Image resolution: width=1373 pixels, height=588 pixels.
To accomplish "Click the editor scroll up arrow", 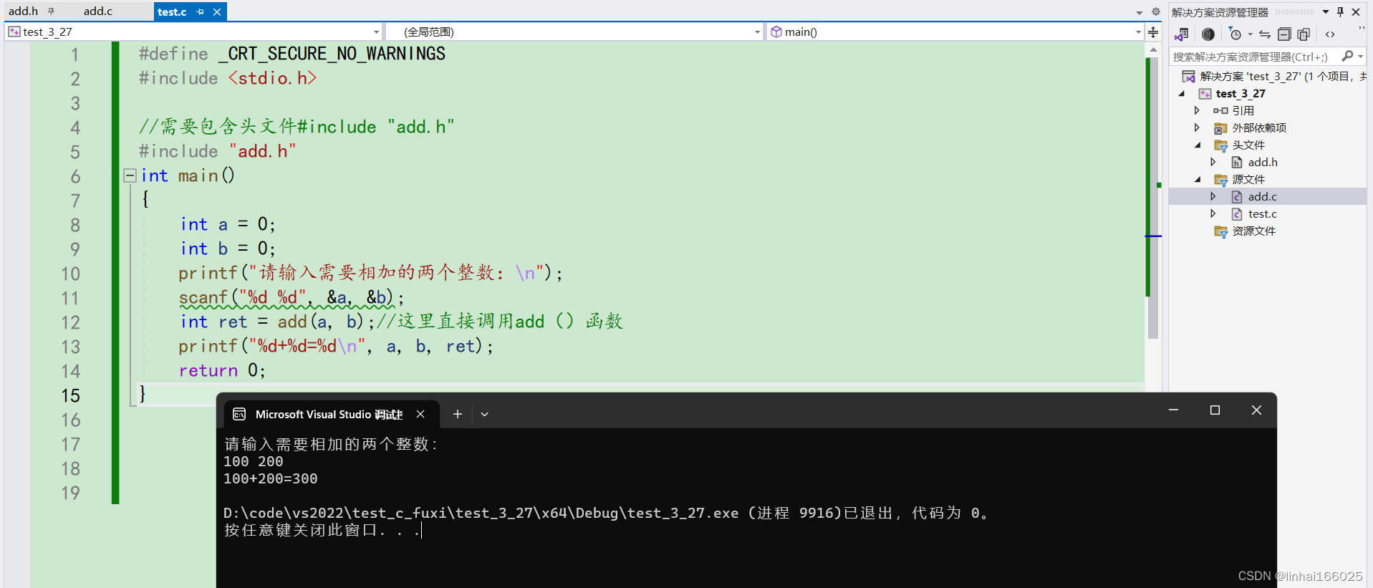I will [1153, 50].
